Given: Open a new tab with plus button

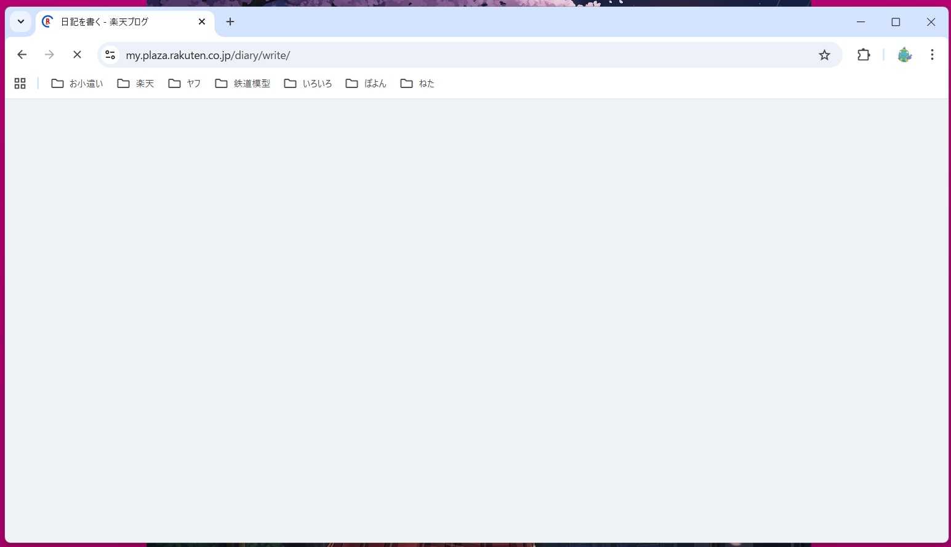Looking at the screenshot, I should [x=230, y=22].
